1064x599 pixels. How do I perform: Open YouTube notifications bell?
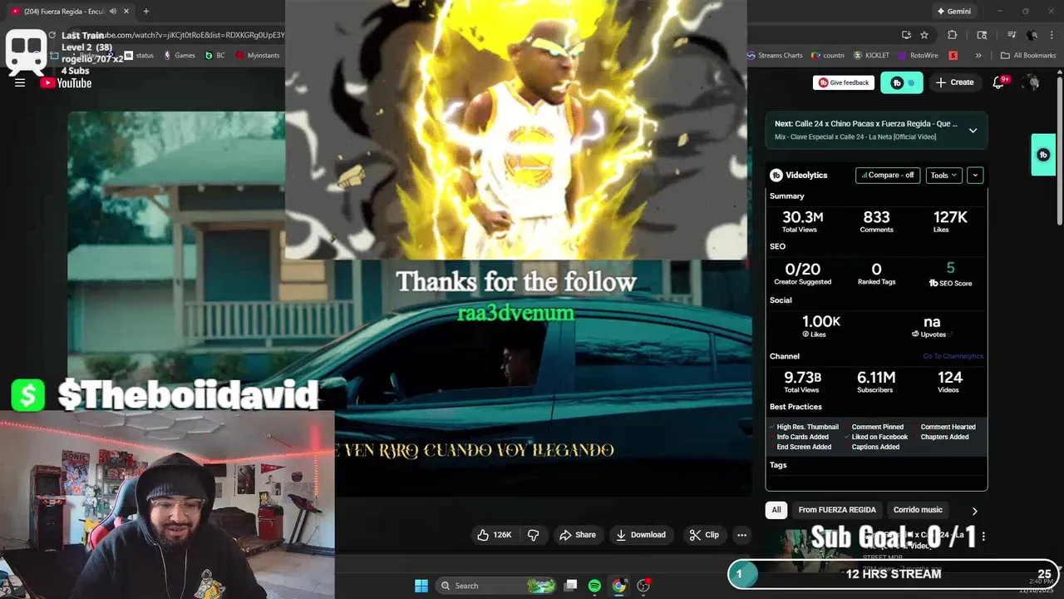[x=1000, y=82]
